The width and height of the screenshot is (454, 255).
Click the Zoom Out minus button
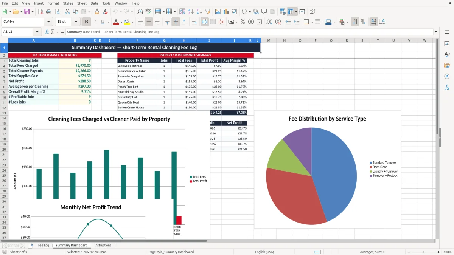(x=408, y=252)
